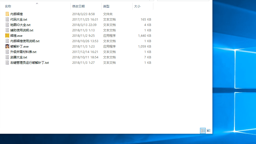The image size is (256, 144).
Task: Select the yellow 辉煌.exe application icon
Action: [x=7, y=36]
